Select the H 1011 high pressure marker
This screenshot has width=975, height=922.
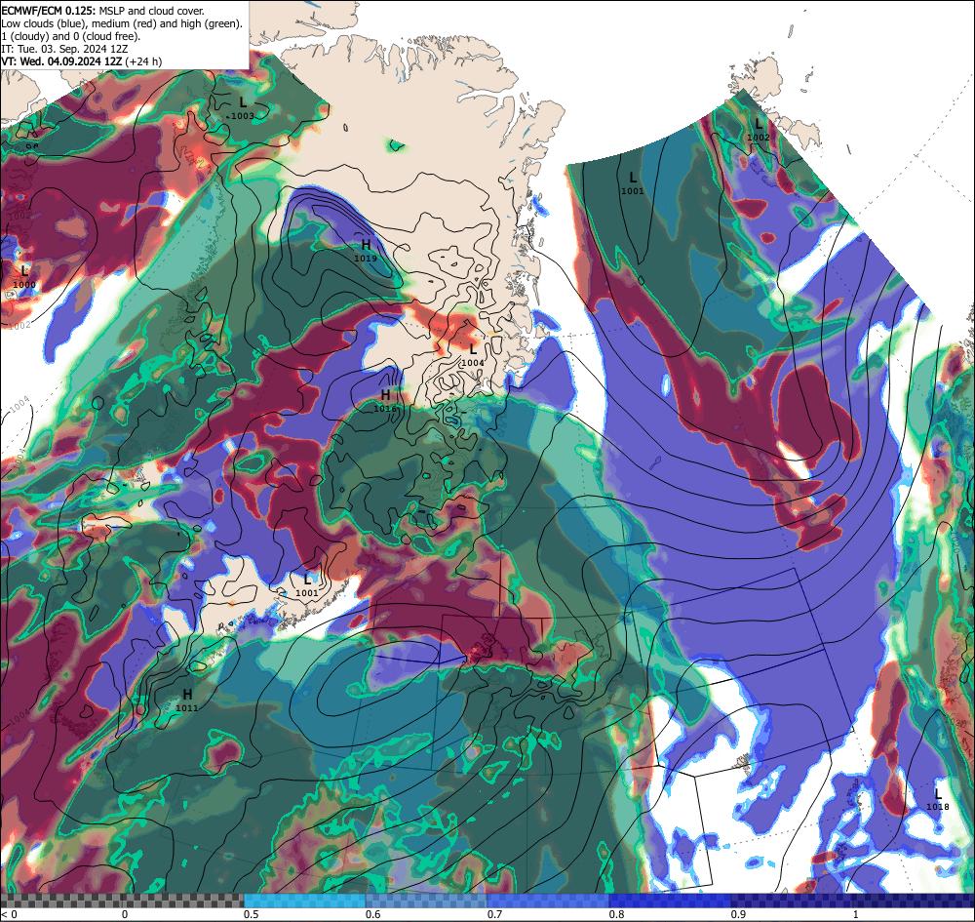(186, 700)
